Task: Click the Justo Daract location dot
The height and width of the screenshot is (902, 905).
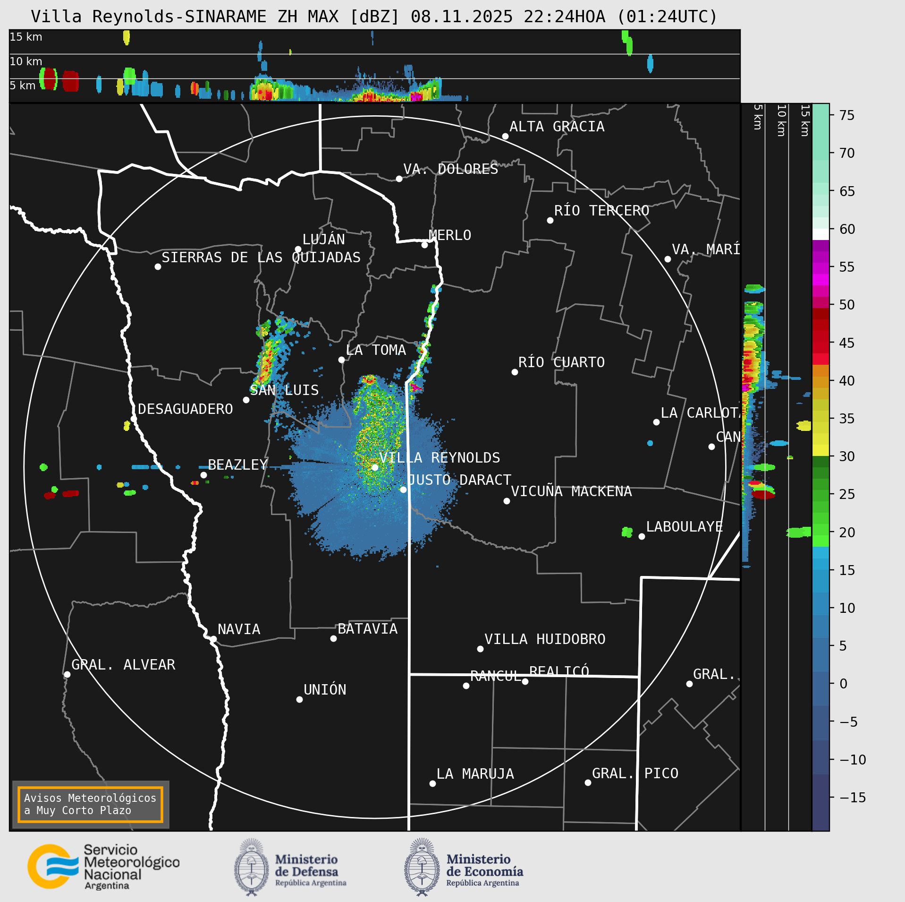Action: coord(403,490)
